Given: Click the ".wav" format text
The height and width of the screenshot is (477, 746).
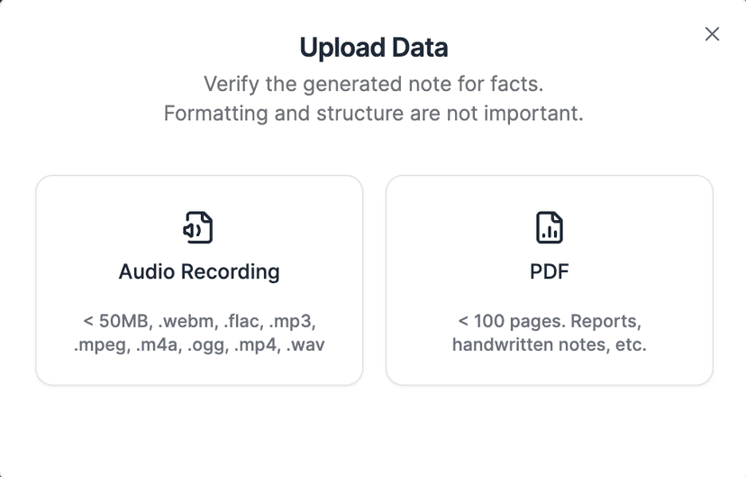Looking at the screenshot, I should 306,344.
